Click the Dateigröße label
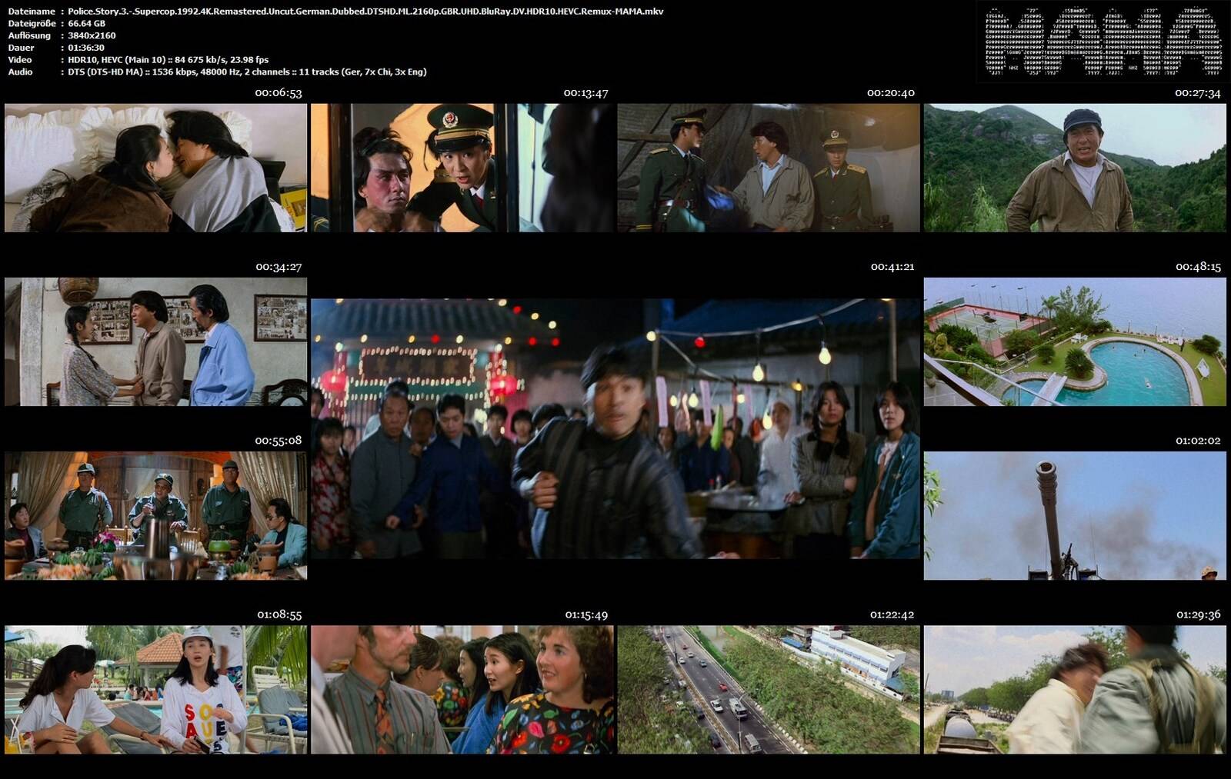 [32, 24]
